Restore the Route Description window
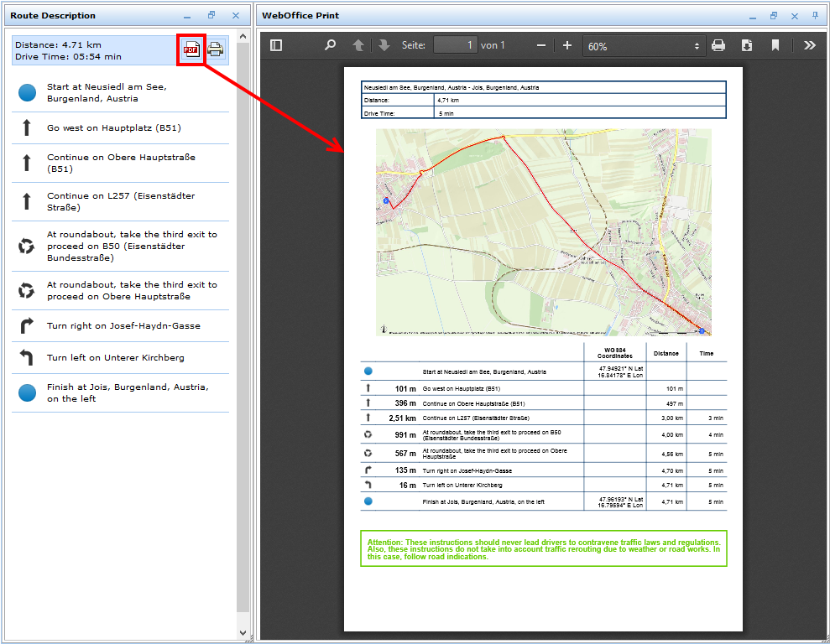Screen dimensions: 830x644 click(x=211, y=15)
